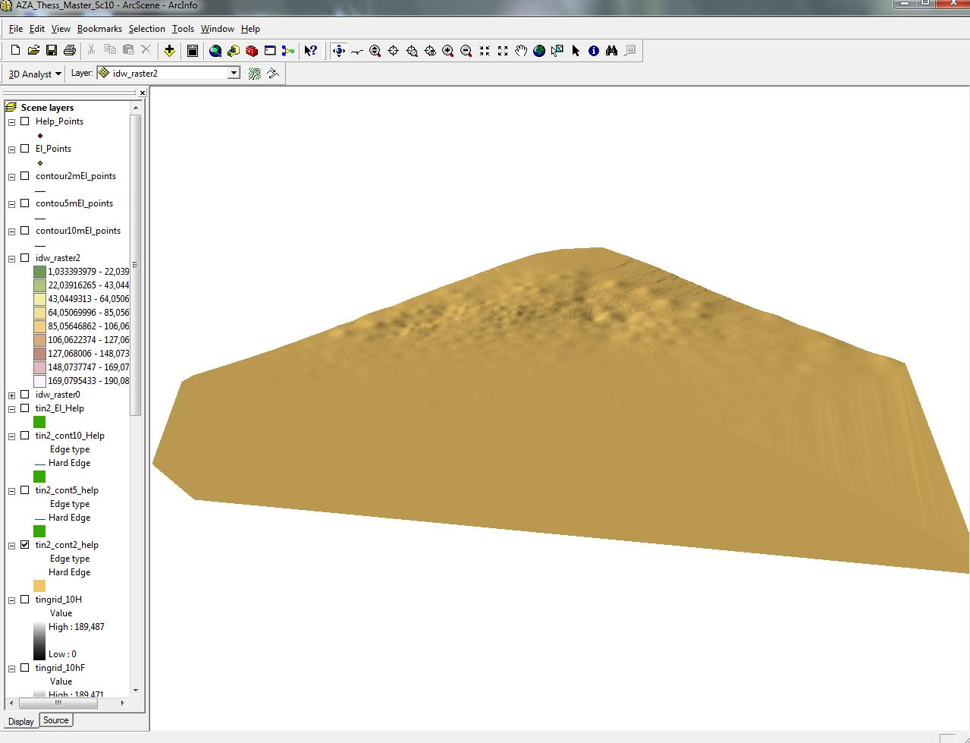Open Find with the binoculars icon
Image resolution: width=970 pixels, height=743 pixels.
[612, 51]
